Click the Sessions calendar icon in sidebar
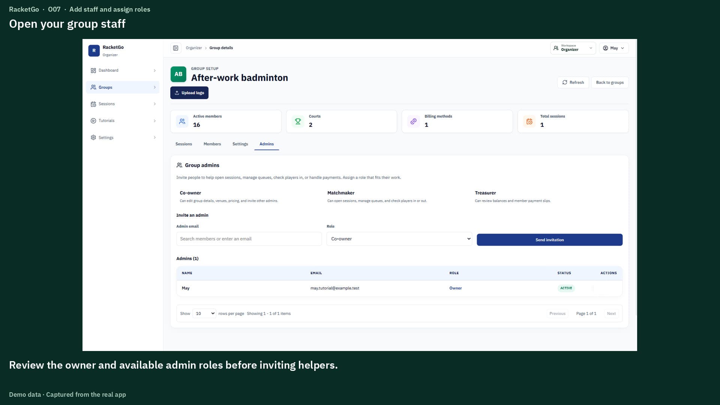The width and height of the screenshot is (720, 405). tap(93, 104)
